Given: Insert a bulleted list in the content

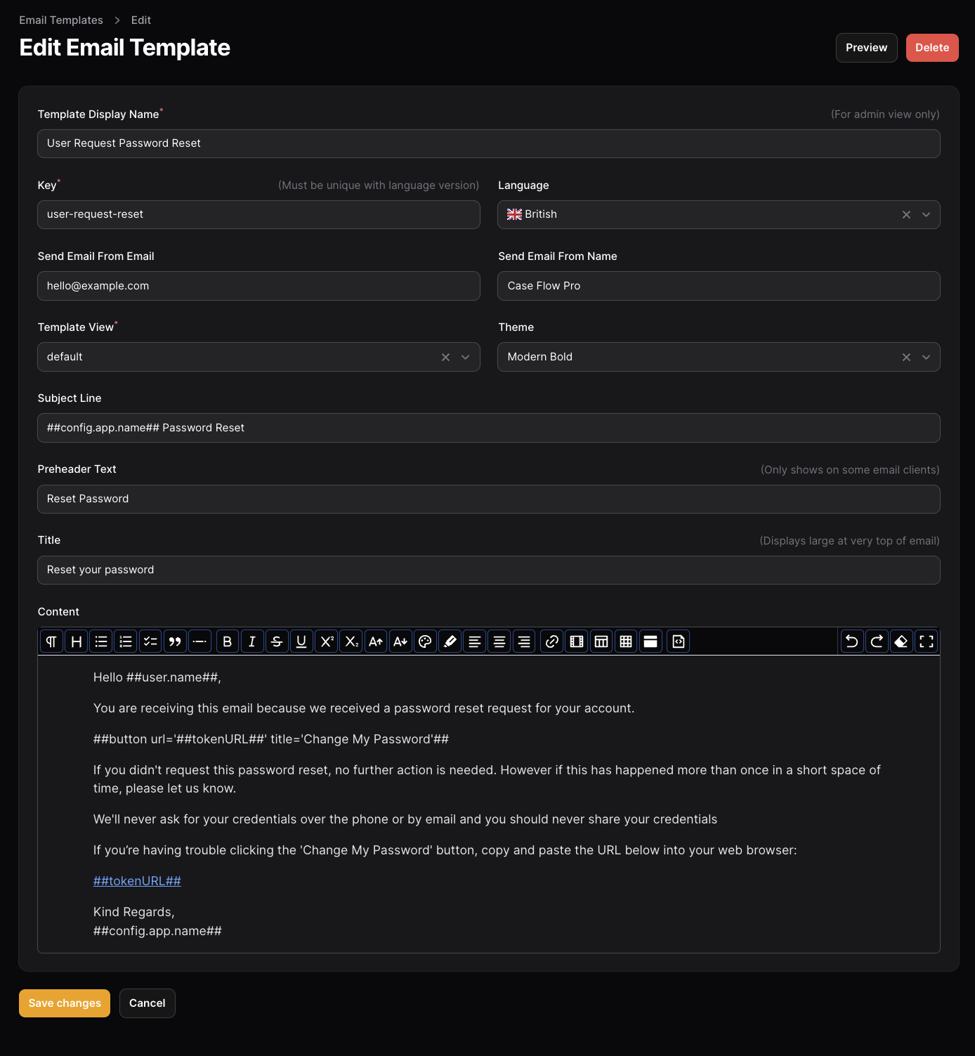Looking at the screenshot, I should click(100, 641).
